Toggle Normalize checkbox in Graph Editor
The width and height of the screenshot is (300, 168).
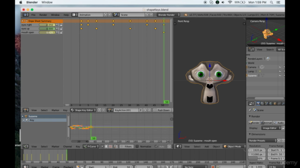137,147
